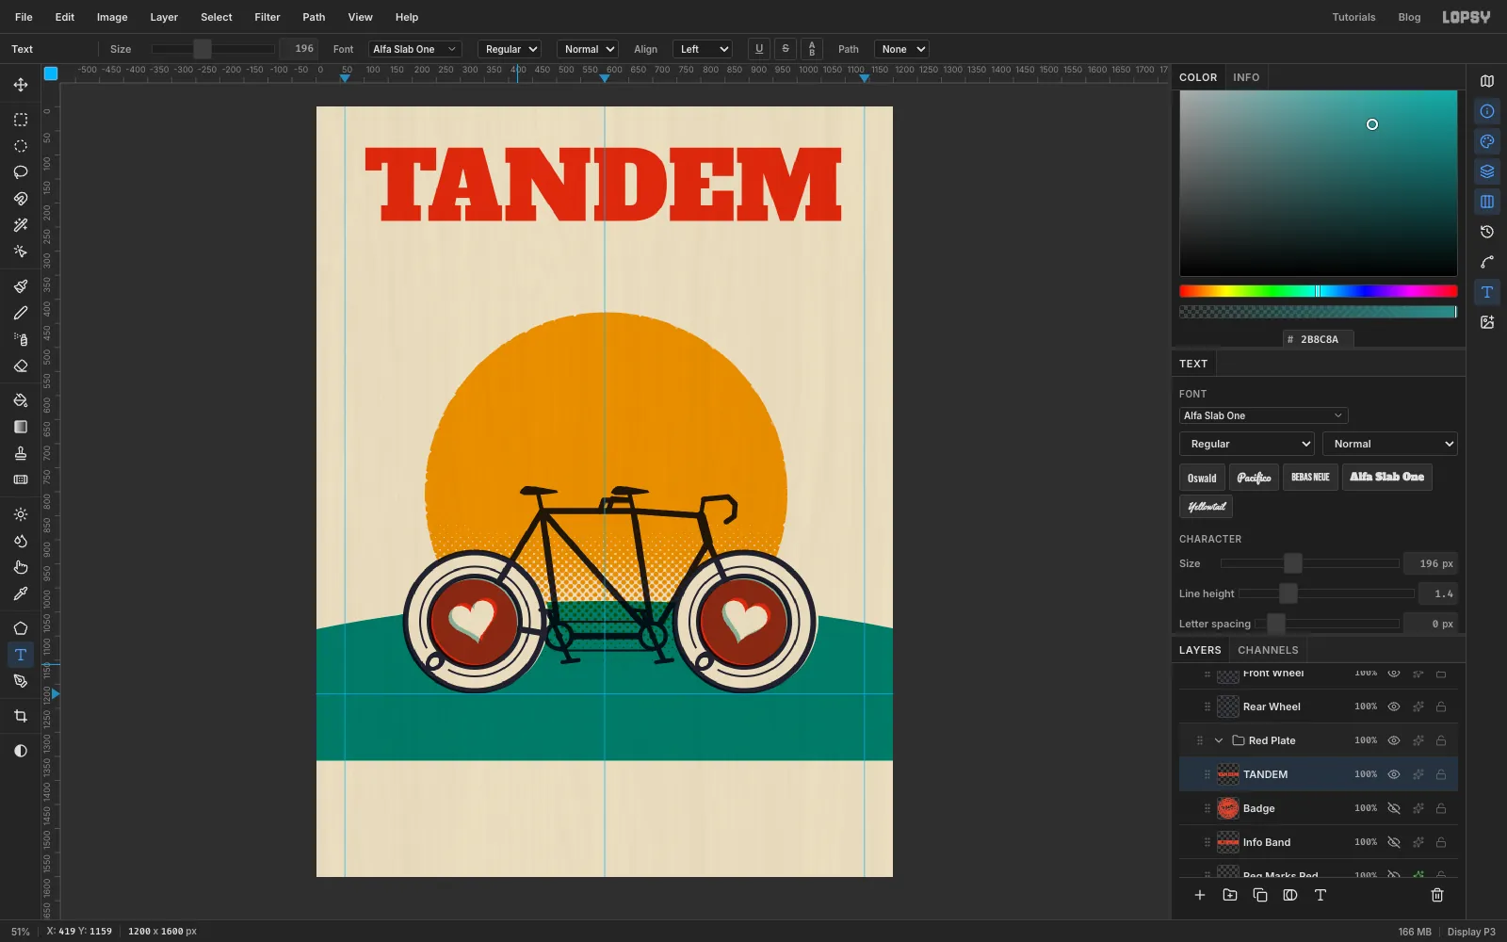Open the Normal dropdown in Text panel

point(1389,444)
